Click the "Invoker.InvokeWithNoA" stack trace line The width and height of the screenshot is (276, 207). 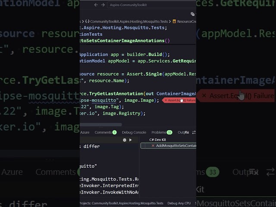click(109, 192)
